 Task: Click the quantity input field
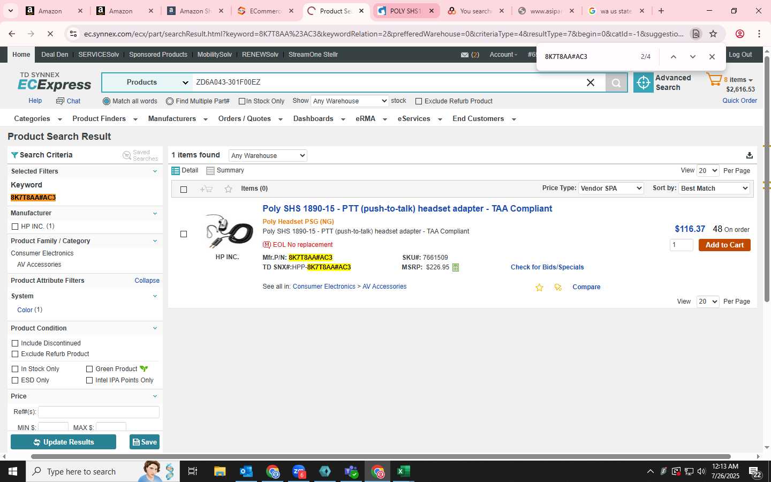click(681, 245)
